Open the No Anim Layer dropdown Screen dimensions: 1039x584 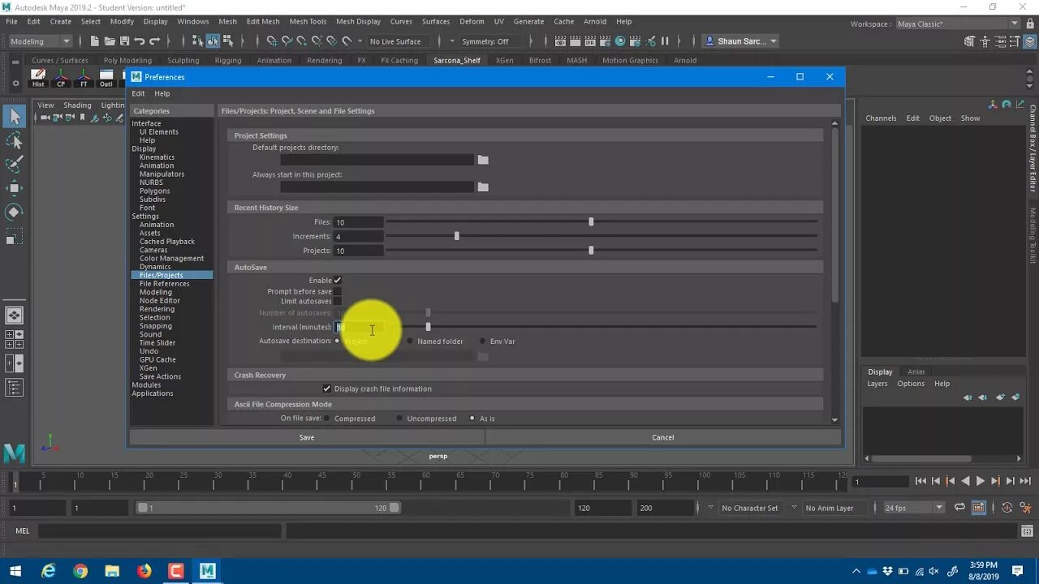click(x=834, y=508)
